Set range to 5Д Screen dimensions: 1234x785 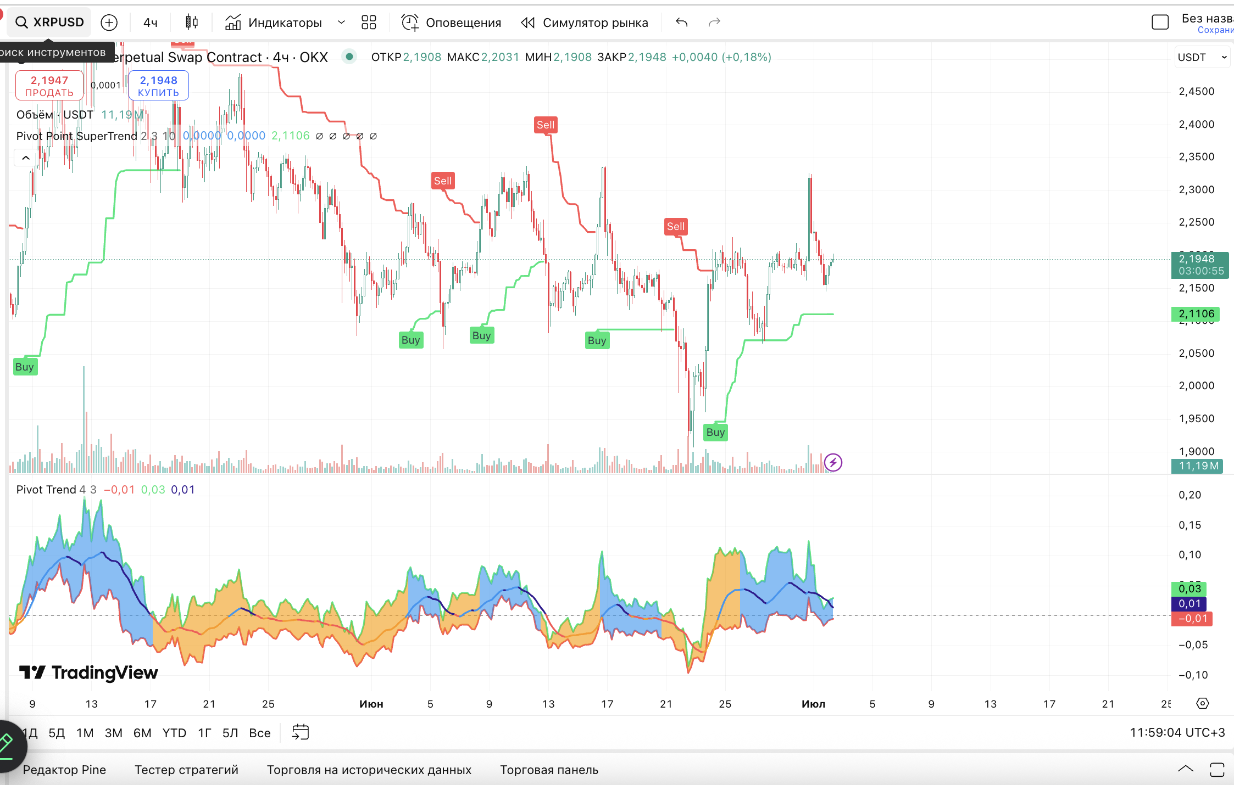[57, 733]
